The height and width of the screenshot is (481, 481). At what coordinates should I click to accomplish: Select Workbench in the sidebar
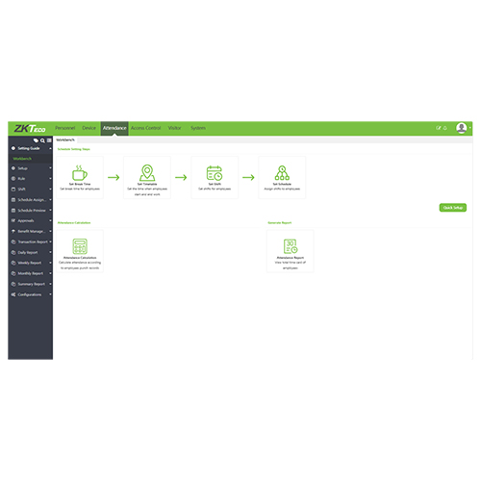click(22, 159)
